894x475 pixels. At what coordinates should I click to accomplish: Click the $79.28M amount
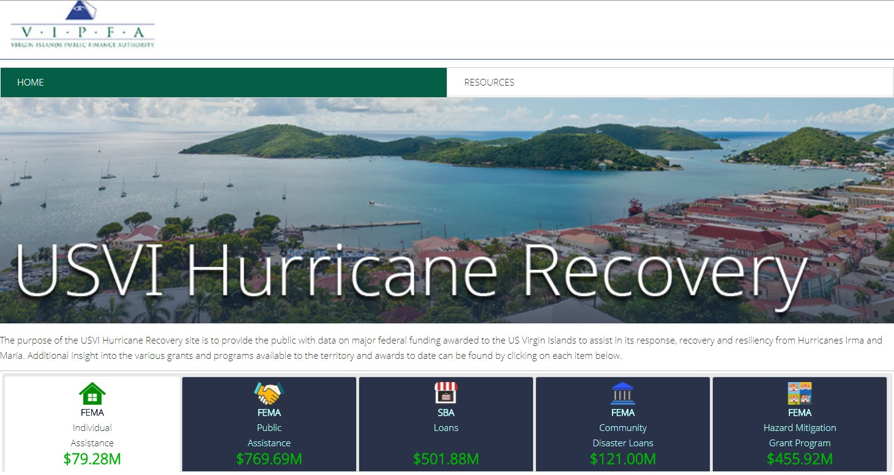[x=92, y=459]
